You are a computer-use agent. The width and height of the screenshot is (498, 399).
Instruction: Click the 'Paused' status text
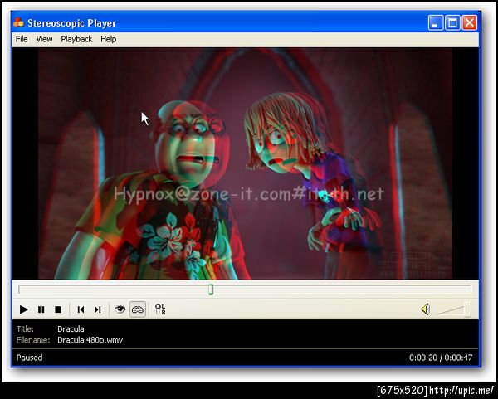point(29,358)
